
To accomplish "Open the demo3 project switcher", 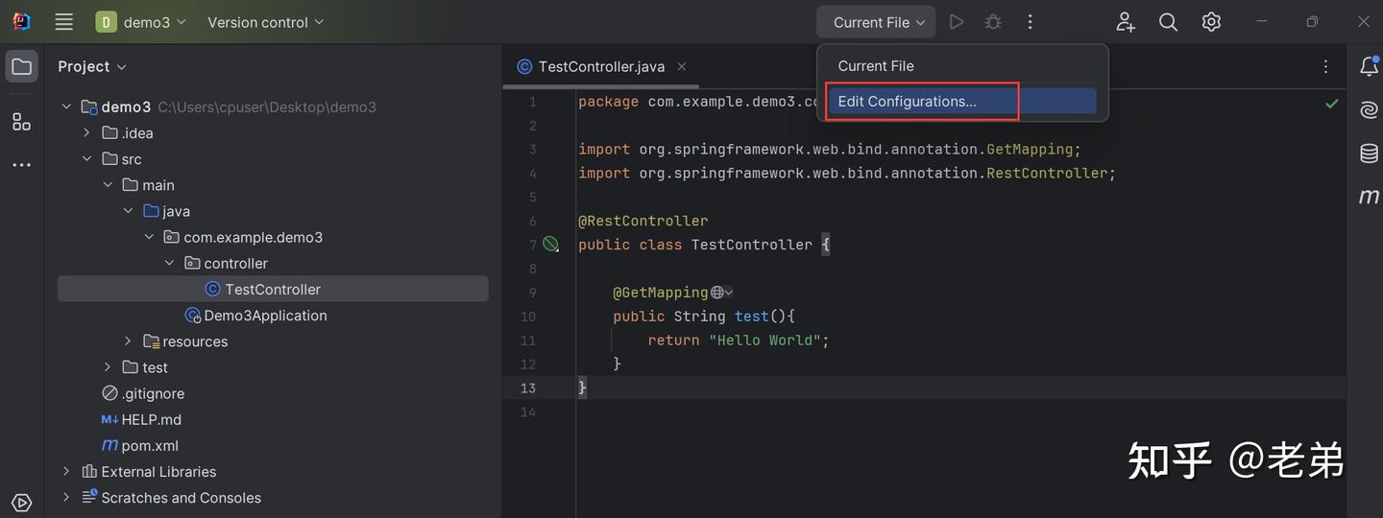I will (x=142, y=22).
